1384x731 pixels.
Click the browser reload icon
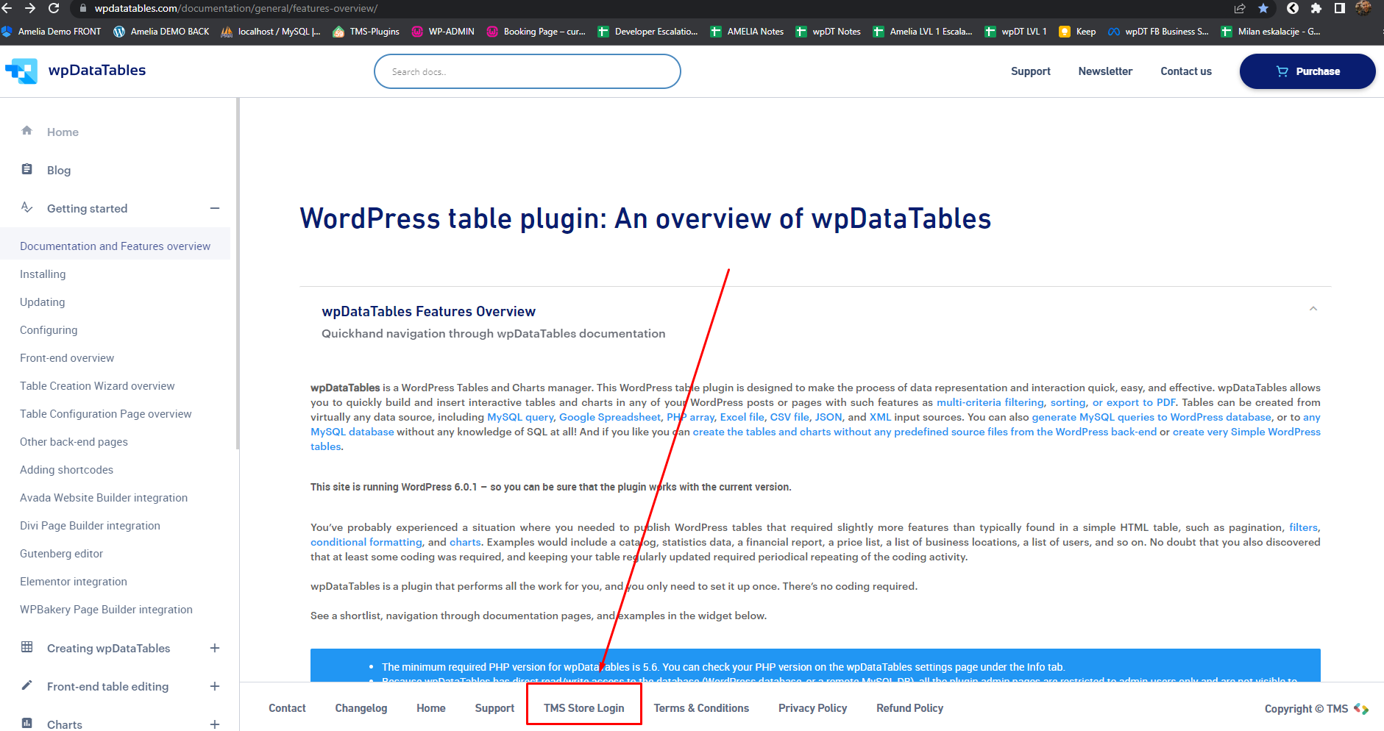54,8
